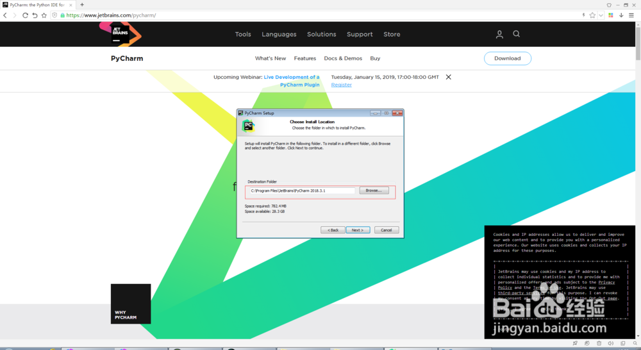Reload the page with the refresh icon
The image size is (641, 350).
25,15
